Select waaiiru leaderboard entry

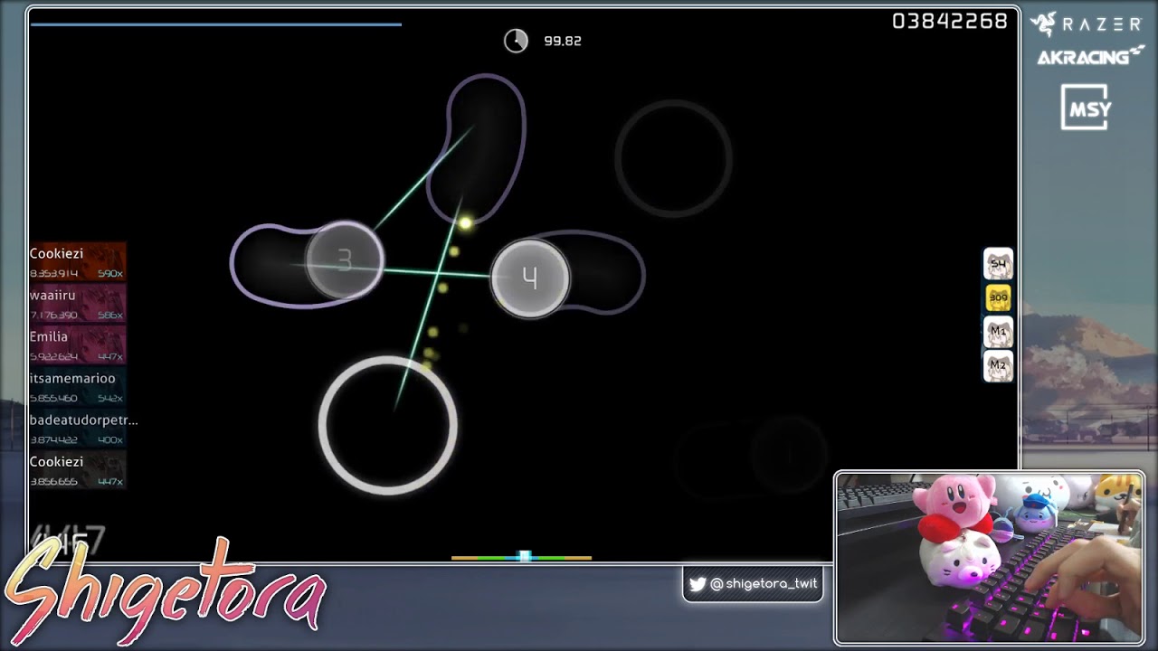point(78,304)
